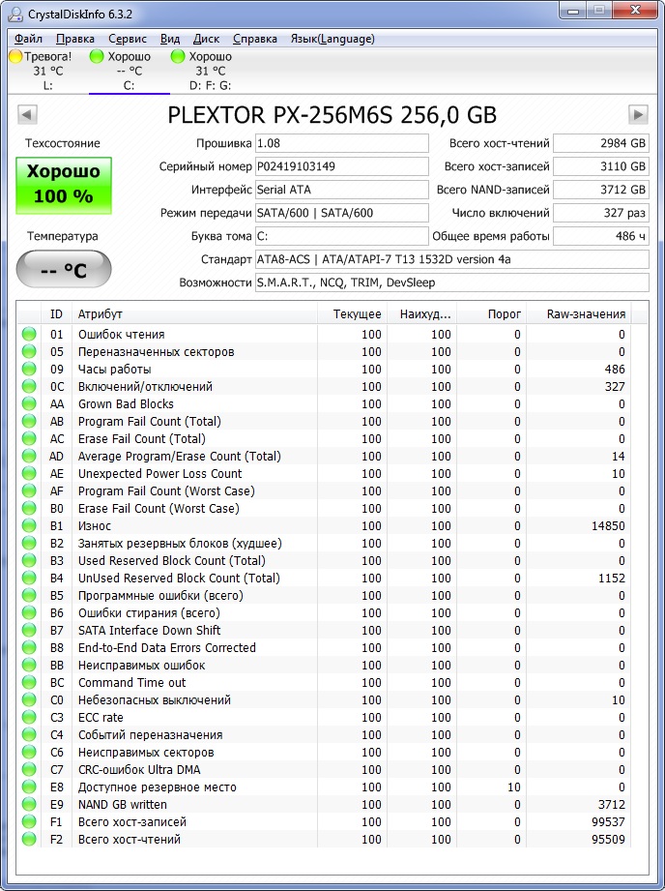Click the ID column header
The width and height of the screenshot is (665, 891).
click(56, 313)
